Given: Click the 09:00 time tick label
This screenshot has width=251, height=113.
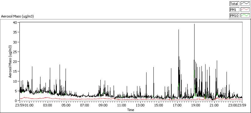Looking at the screenshot, I should (x=103, y=105).
